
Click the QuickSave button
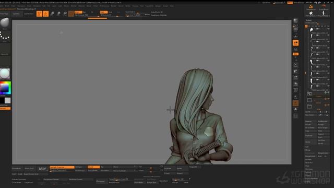point(266,3)
